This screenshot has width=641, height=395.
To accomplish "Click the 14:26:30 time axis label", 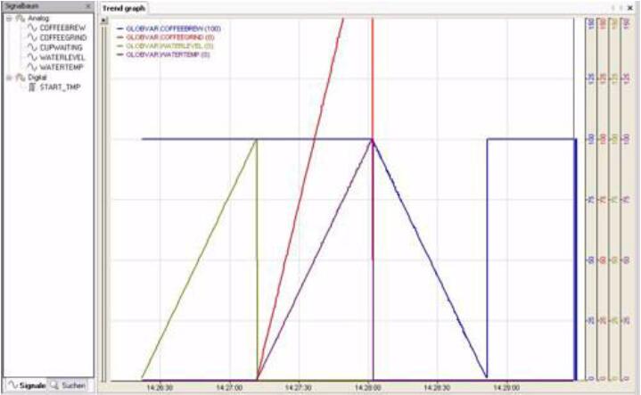I will (160, 388).
